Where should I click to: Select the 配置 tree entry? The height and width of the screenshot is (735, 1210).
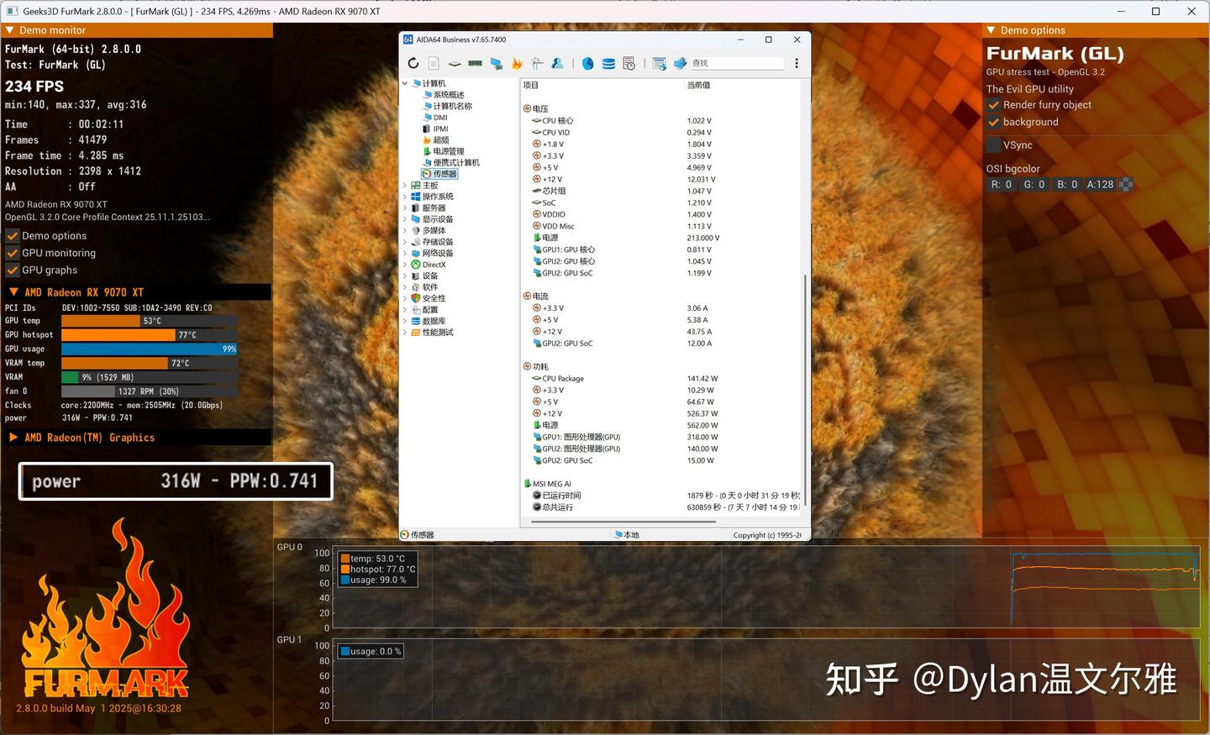click(430, 310)
